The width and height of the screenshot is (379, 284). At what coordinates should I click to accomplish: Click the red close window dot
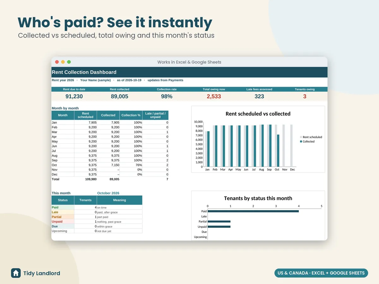57,62
